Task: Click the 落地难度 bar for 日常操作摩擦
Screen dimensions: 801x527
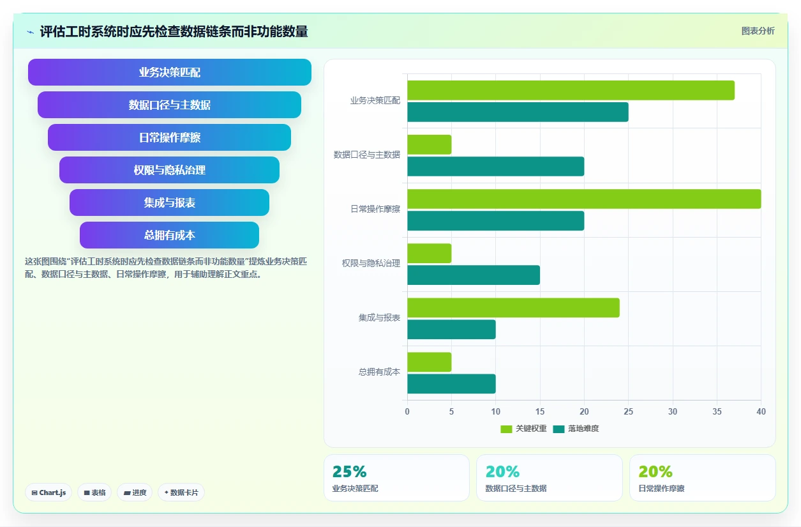Action: [496, 220]
